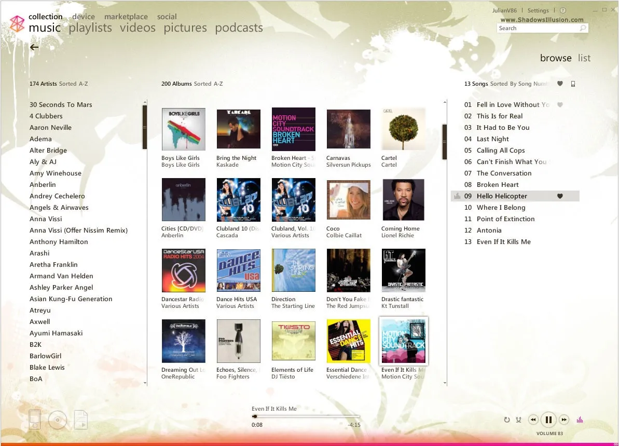The height and width of the screenshot is (446, 619).
Task: Switch to the videos tab
Action: (x=137, y=28)
